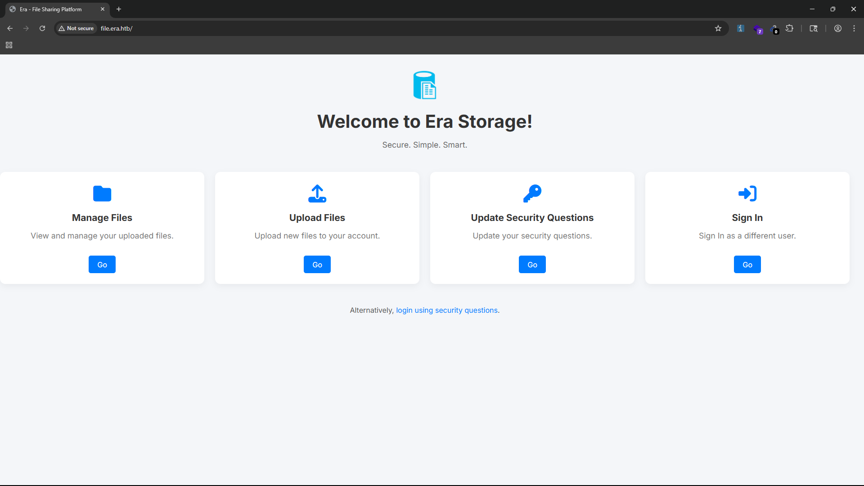864x486 pixels.
Task: Click the Era Storage database logo
Action: point(425,85)
